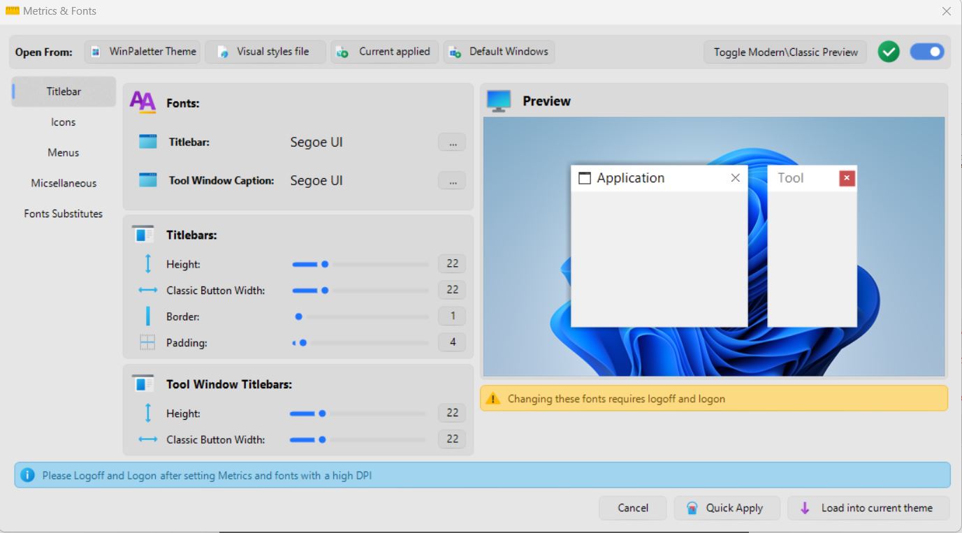Click the Tool Window Height value 22

(x=452, y=414)
